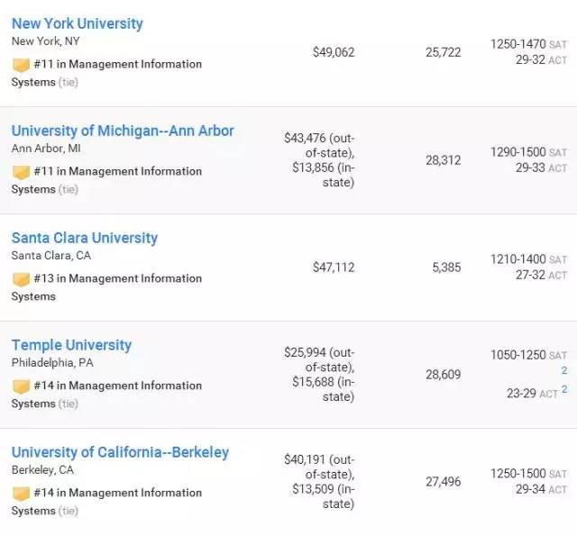Open the University of Michigan--Ann Arbor link
Viewport: 577px width, 535px height.
[x=123, y=131]
